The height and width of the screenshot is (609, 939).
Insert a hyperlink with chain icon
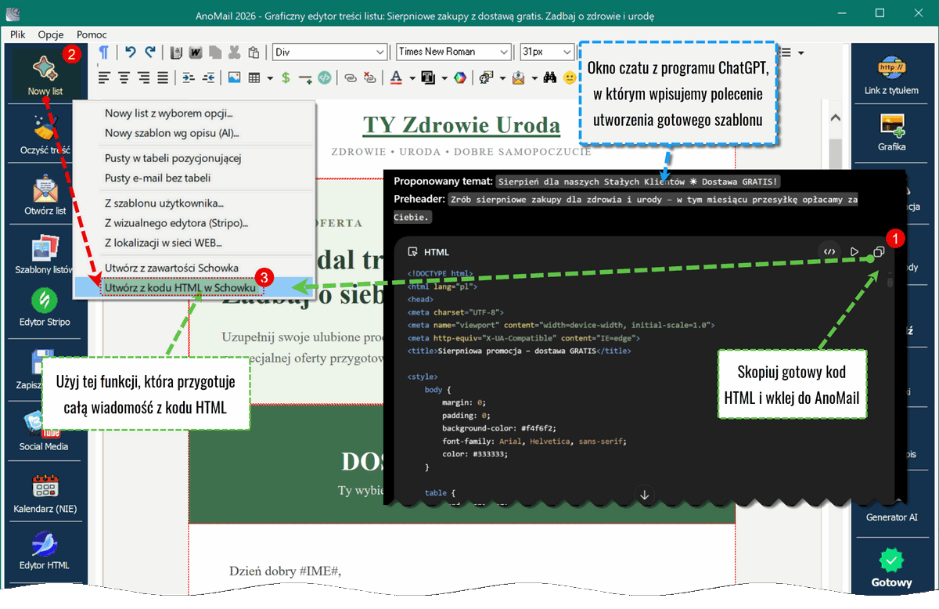[350, 77]
